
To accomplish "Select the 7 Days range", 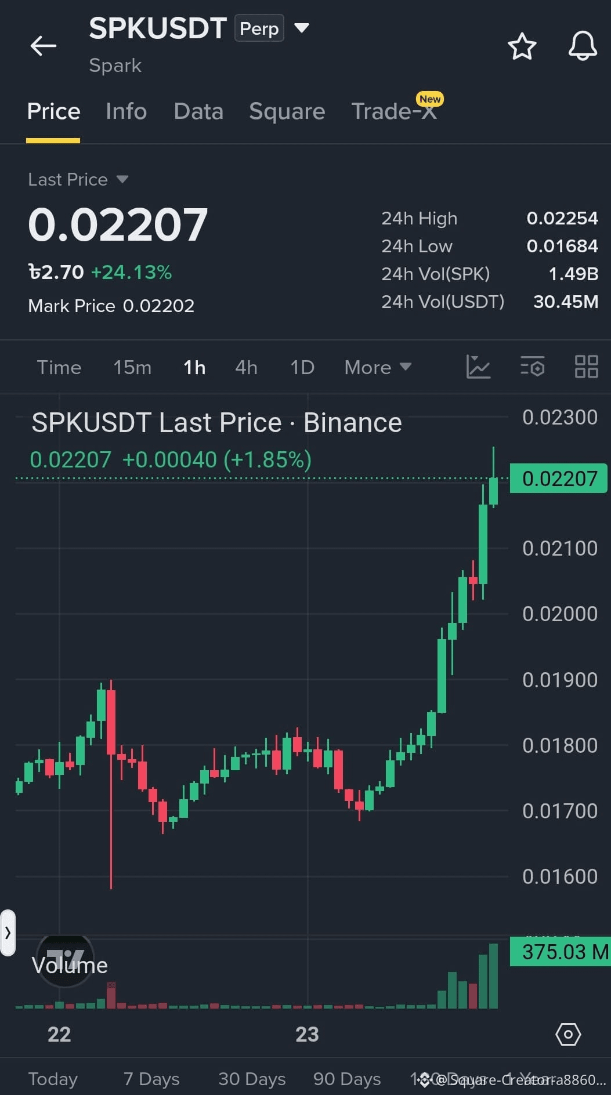I will click(151, 1079).
